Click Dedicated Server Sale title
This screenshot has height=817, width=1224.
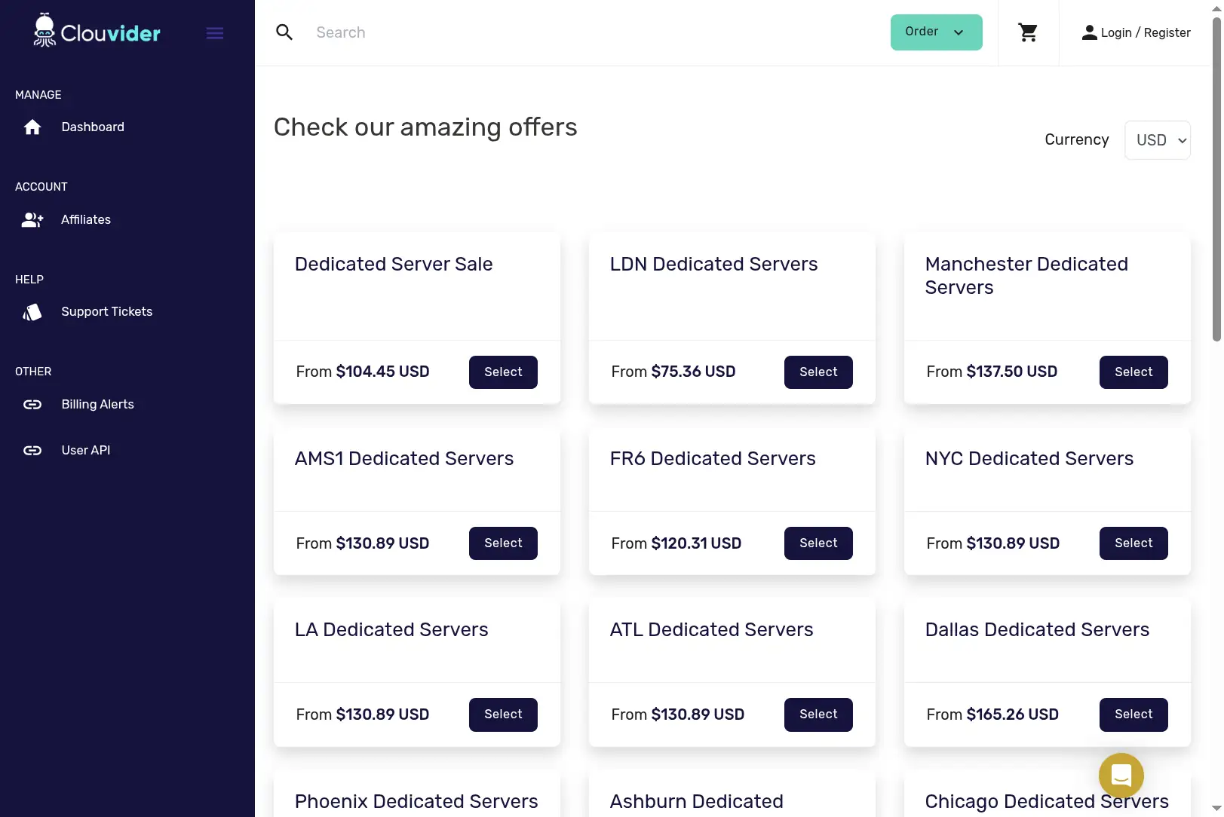394,265
